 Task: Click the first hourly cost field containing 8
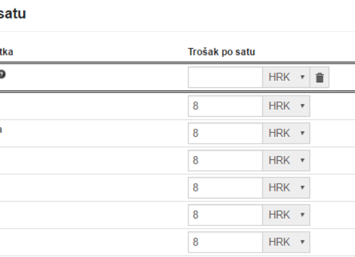(225, 106)
